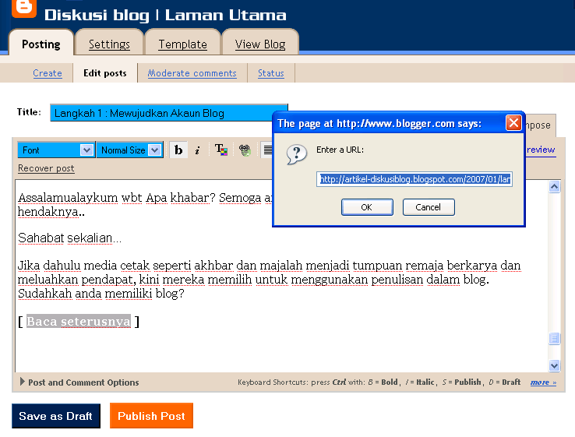The image size is (575, 437).
Task: Click the 'Diskusi blog | Laman Utama' heading
Action: click(165, 15)
